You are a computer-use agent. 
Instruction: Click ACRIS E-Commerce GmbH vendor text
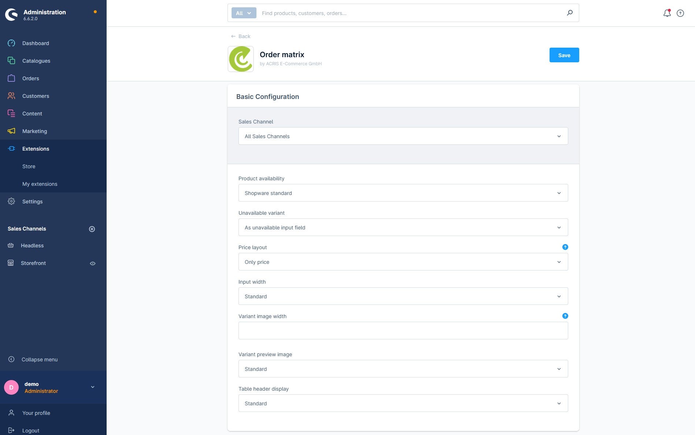294,64
